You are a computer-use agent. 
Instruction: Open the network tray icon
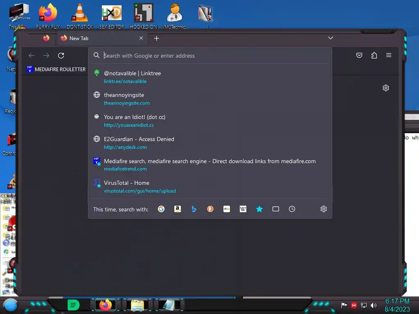click(364, 305)
